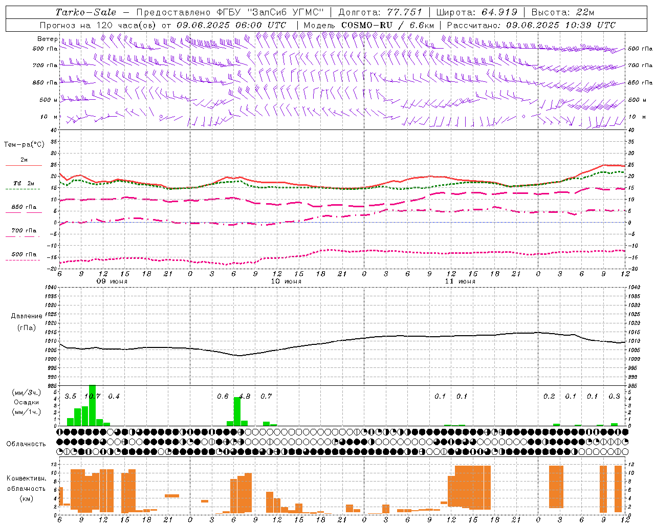
Task: Click the 'Высота: 22м' elevation text
Action: tap(563, 12)
